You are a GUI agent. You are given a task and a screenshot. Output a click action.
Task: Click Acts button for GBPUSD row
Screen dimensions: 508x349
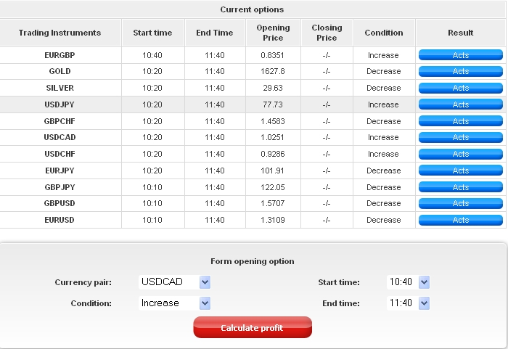click(461, 204)
